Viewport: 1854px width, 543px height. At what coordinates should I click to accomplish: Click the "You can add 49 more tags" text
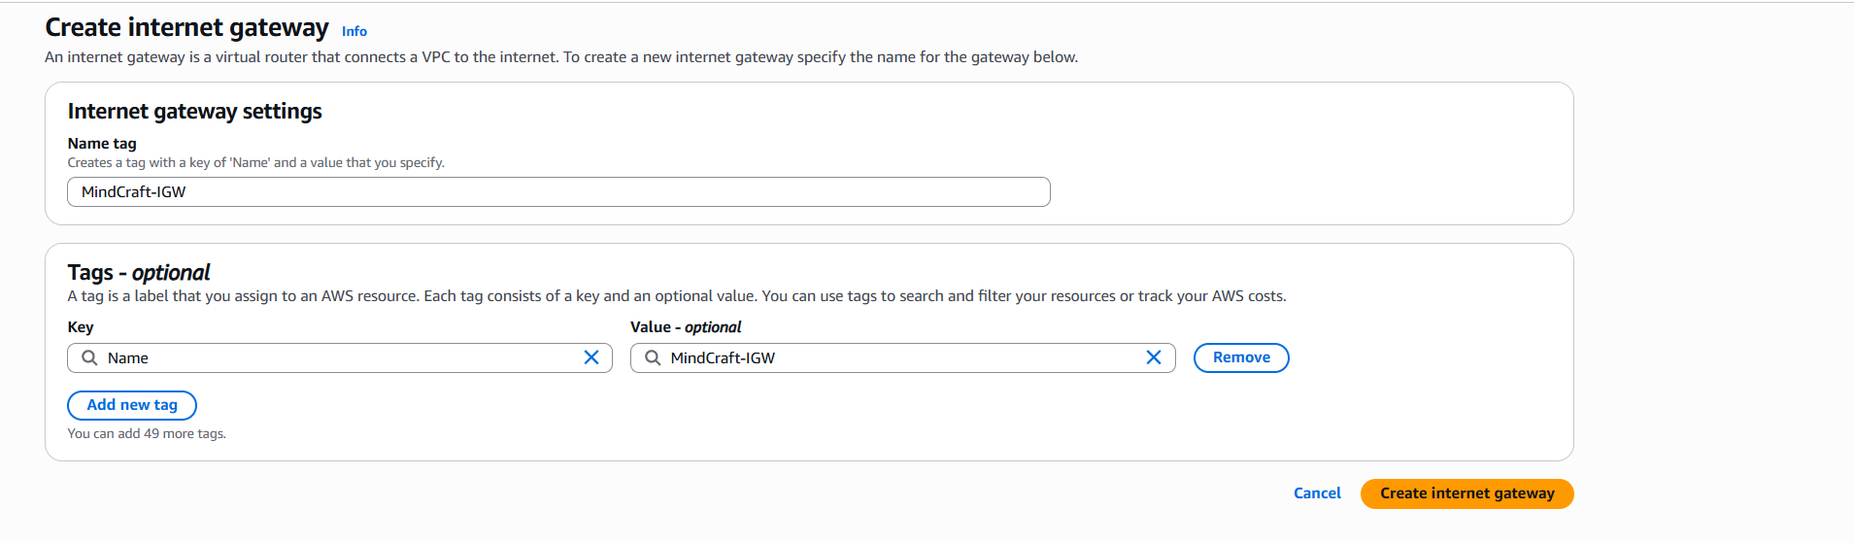click(147, 434)
